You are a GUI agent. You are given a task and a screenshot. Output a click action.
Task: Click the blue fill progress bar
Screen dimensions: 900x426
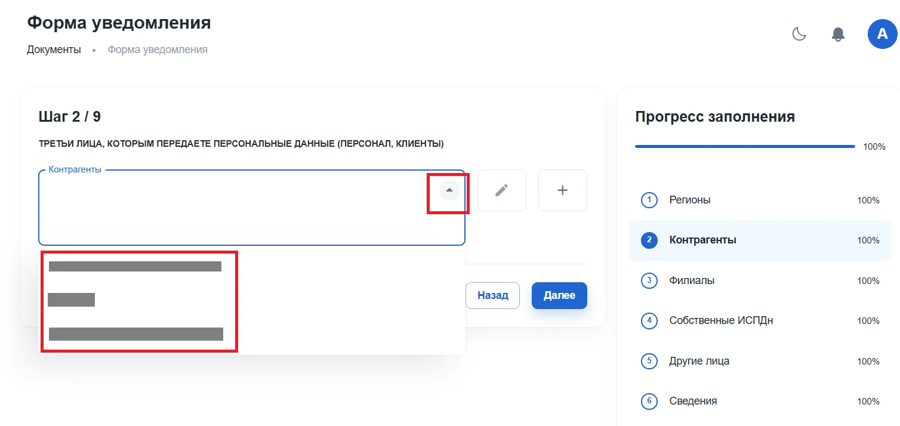[x=745, y=146]
